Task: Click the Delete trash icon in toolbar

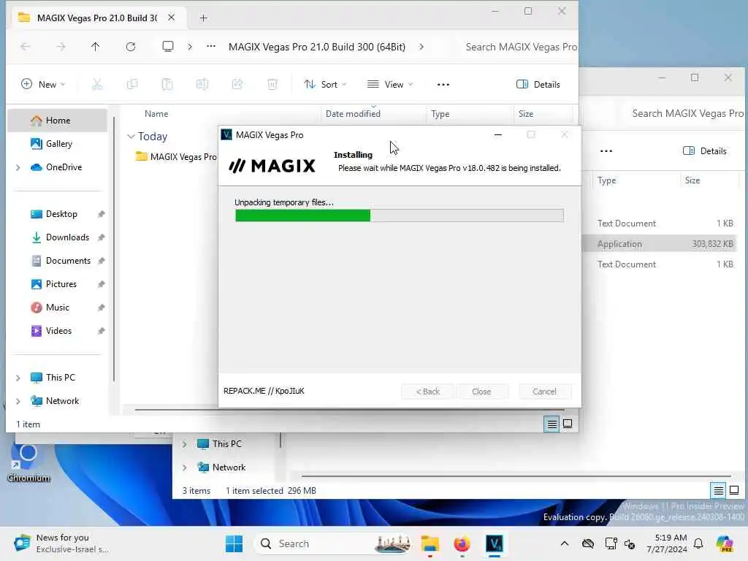Action: pyautogui.click(x=272, y=85)
